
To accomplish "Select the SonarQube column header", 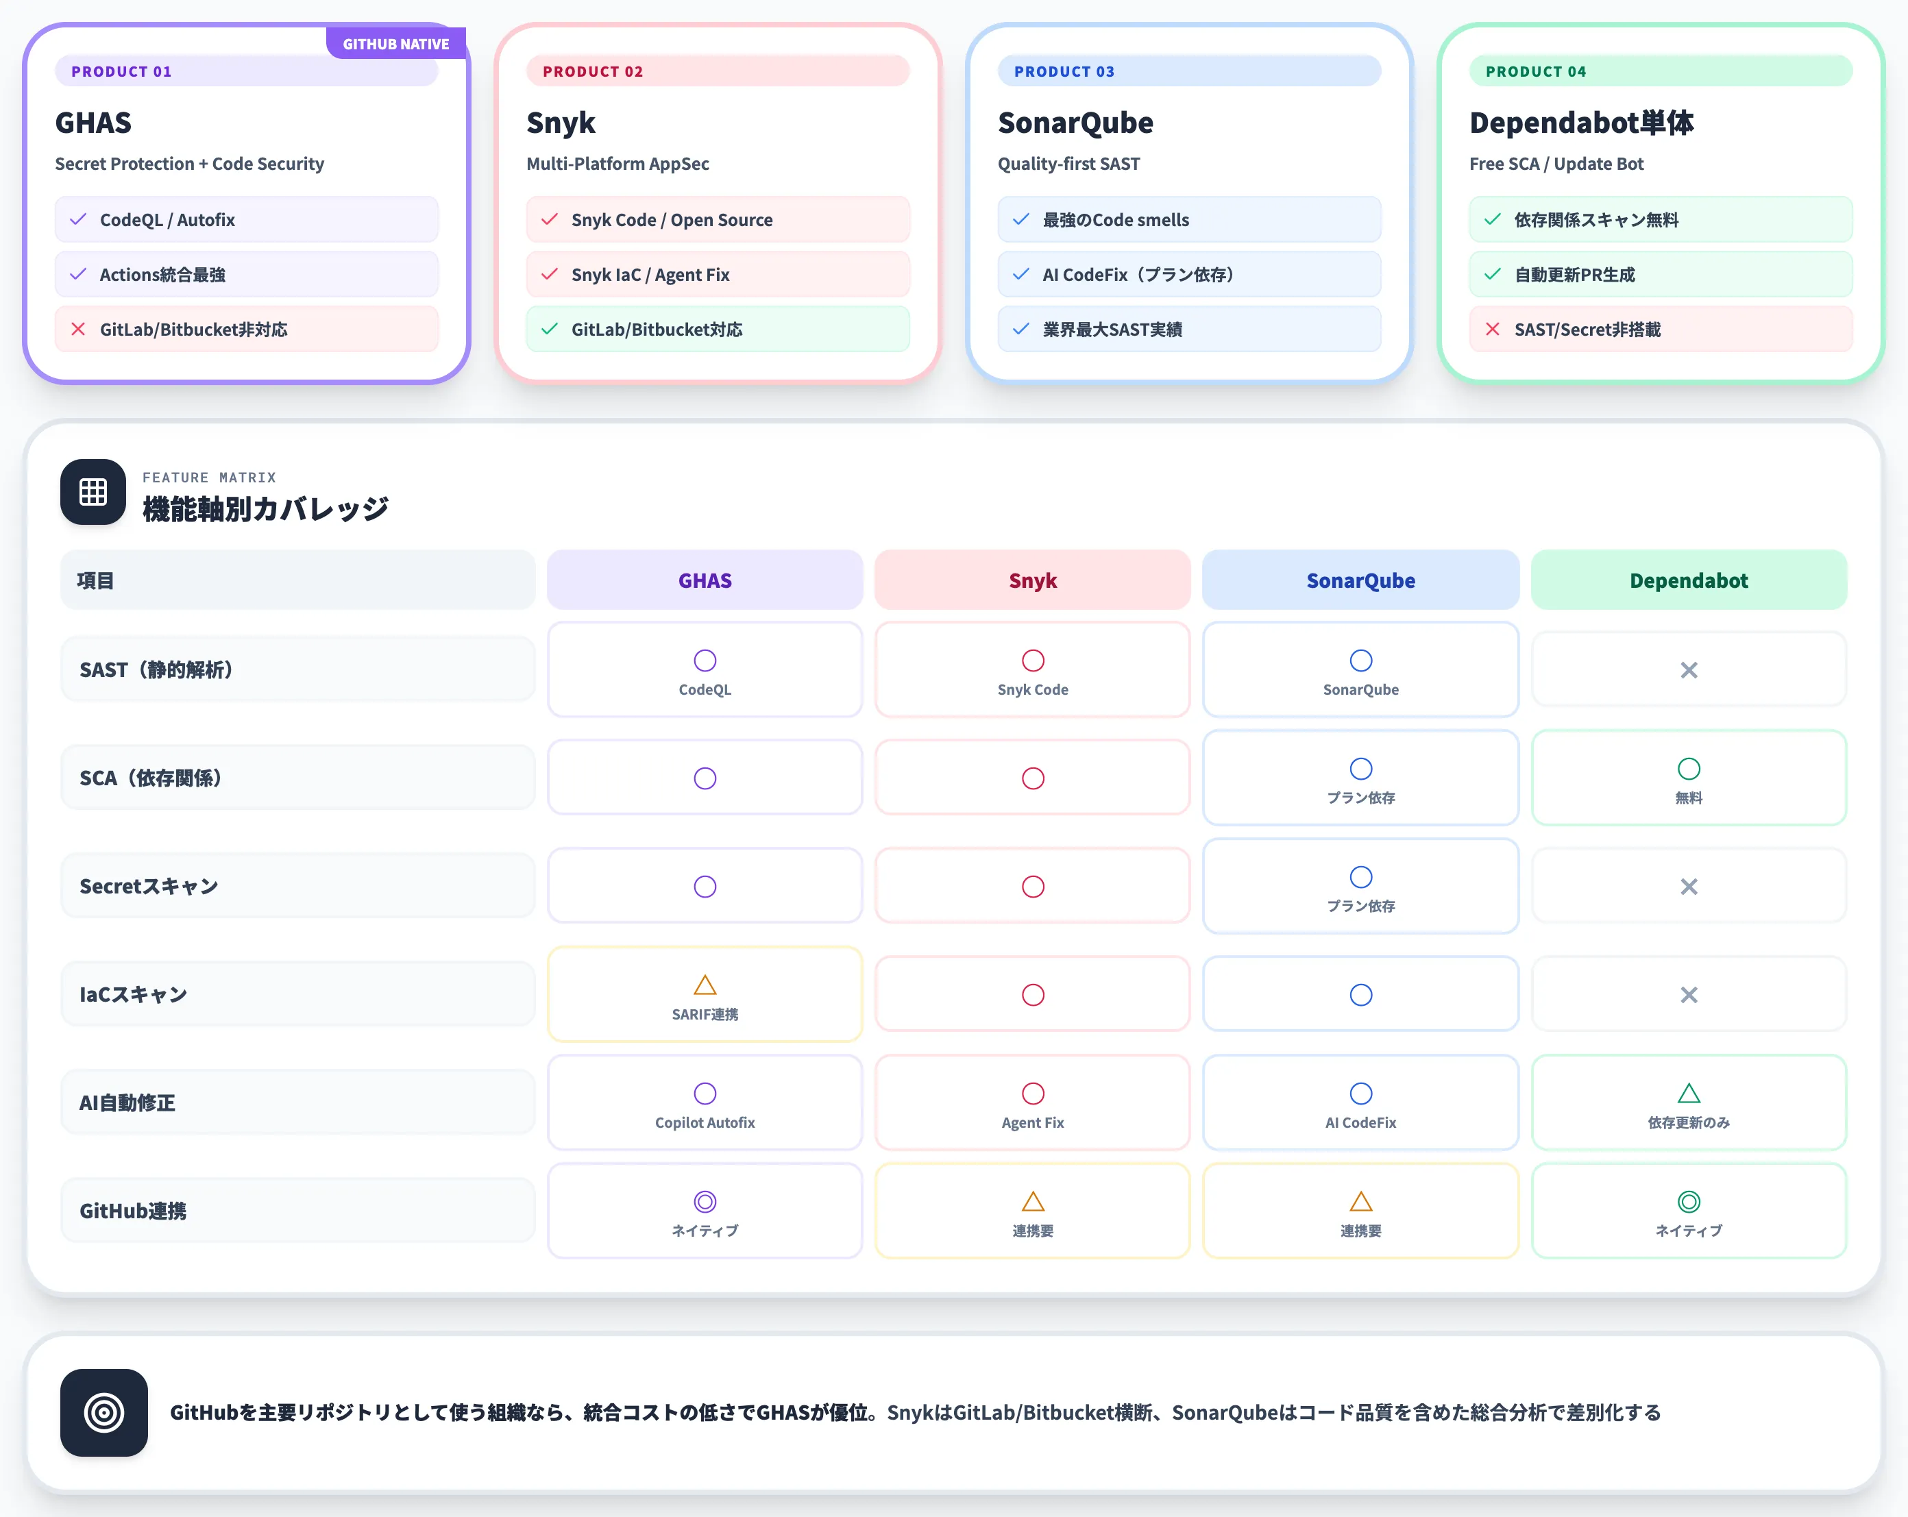I will point(1361,580).
